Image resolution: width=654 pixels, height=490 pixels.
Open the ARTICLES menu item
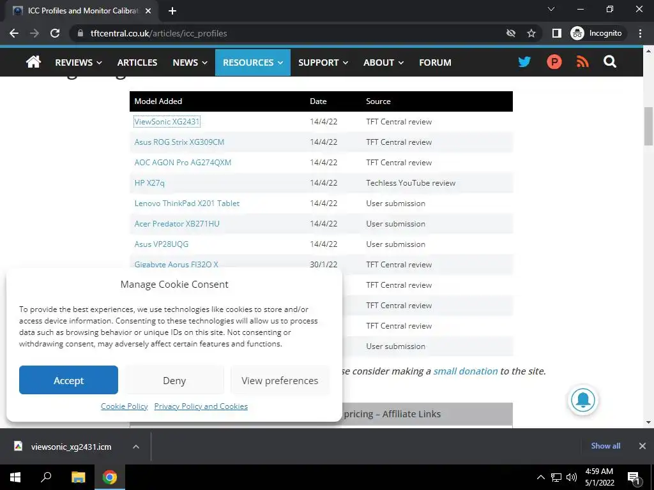(x=137, y=63)
